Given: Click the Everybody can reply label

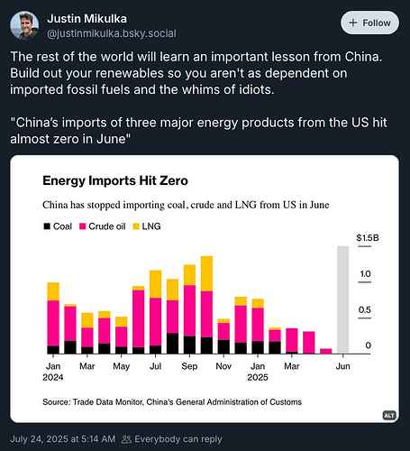Looking at the screenshot, I should pyautogui.click(x=178, y=439).
